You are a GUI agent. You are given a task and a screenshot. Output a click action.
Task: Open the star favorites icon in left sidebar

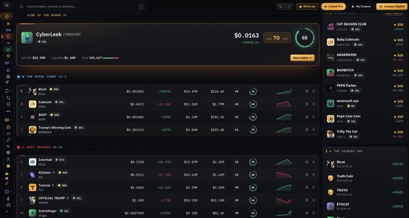coord(8,56)
